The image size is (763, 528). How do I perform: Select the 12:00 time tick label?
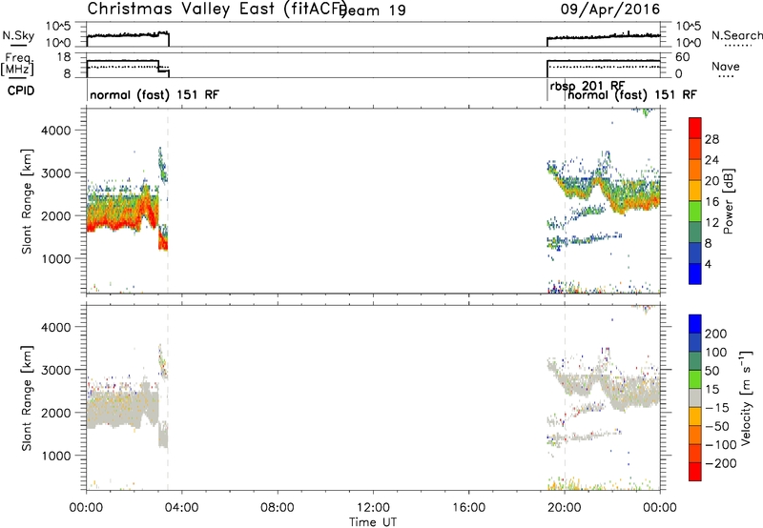point(373,508)
